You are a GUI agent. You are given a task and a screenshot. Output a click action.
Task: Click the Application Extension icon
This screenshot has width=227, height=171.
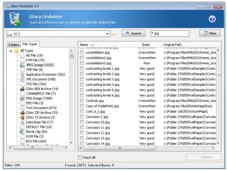(22, 74)
